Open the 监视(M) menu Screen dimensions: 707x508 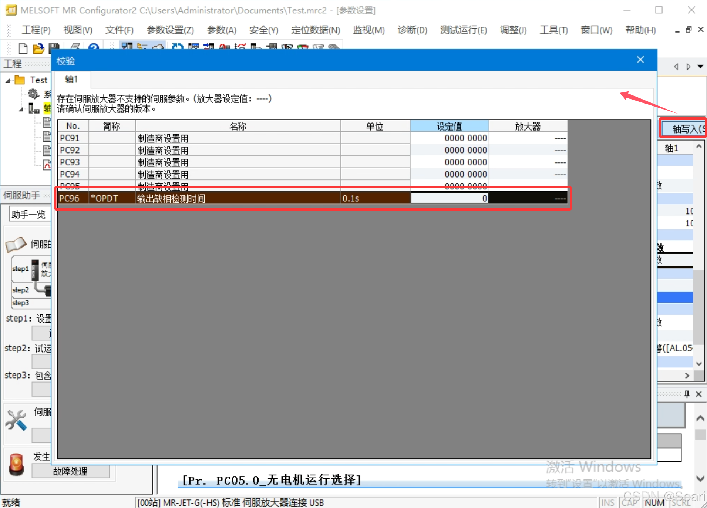click(369, 30)
